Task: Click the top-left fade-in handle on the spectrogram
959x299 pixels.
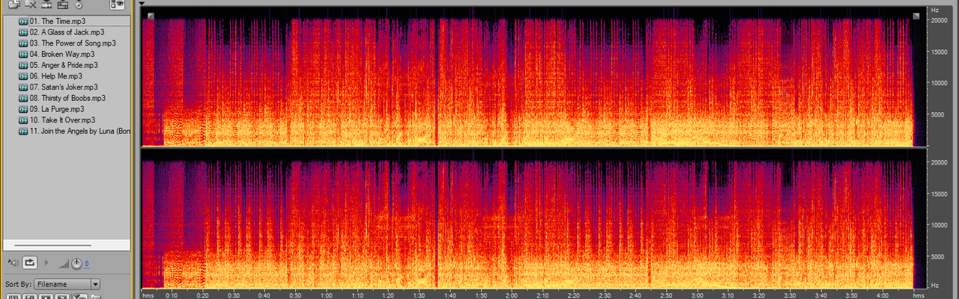Action: (150, 16)
